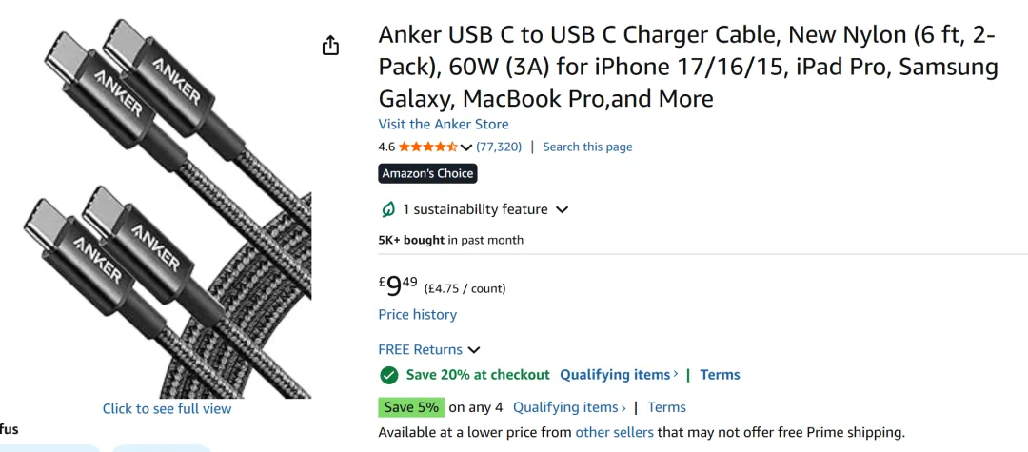Open Terms for the 20% checkout saving
Image resolution: width=1028 pixels, height=452 pixels.
click(720, 375)
